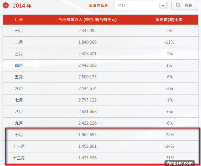Click the 年份增(減)比率 column header

(169, 19)
